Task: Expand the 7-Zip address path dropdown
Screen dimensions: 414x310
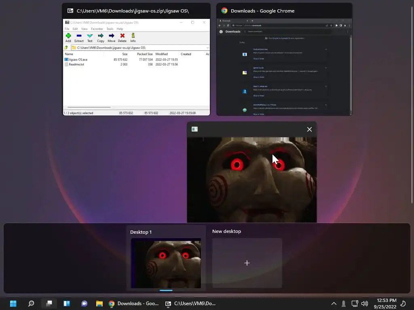Action: [x=207, y=48]
